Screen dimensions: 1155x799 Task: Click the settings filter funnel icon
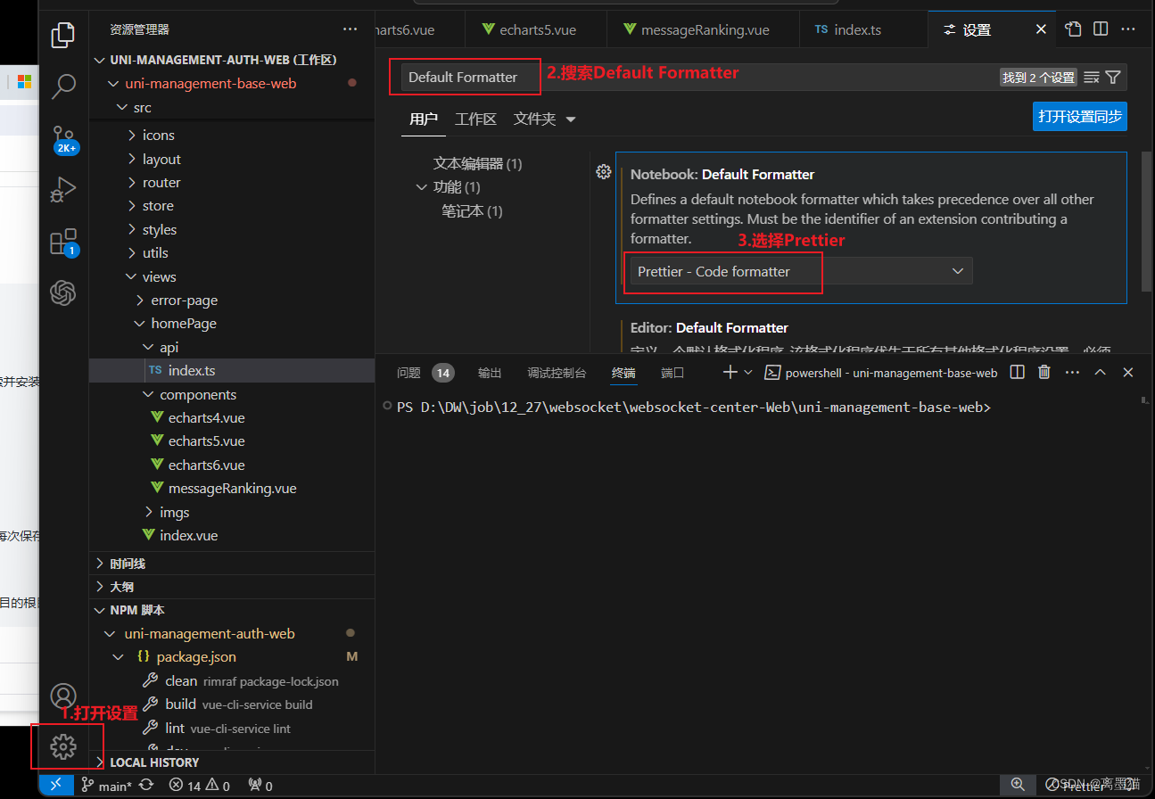pos(1113,78)
